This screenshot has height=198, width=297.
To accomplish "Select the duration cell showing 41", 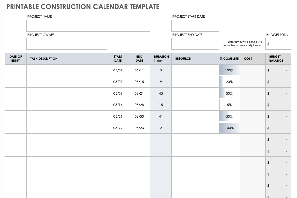I will click(x=161, y=116).
